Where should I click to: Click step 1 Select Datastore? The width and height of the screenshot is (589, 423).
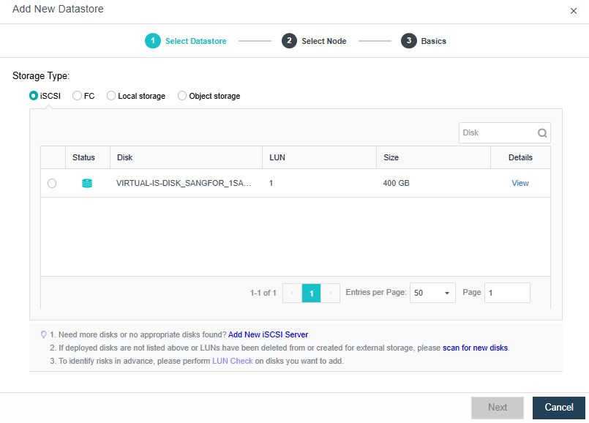coord(186,41)
